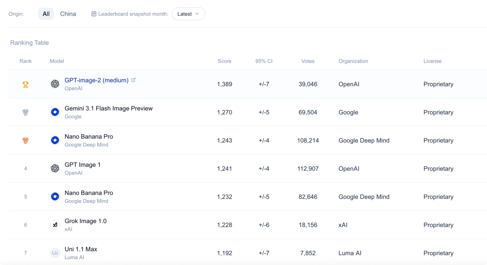Sort by the Votes column header

tap(308, 61)
